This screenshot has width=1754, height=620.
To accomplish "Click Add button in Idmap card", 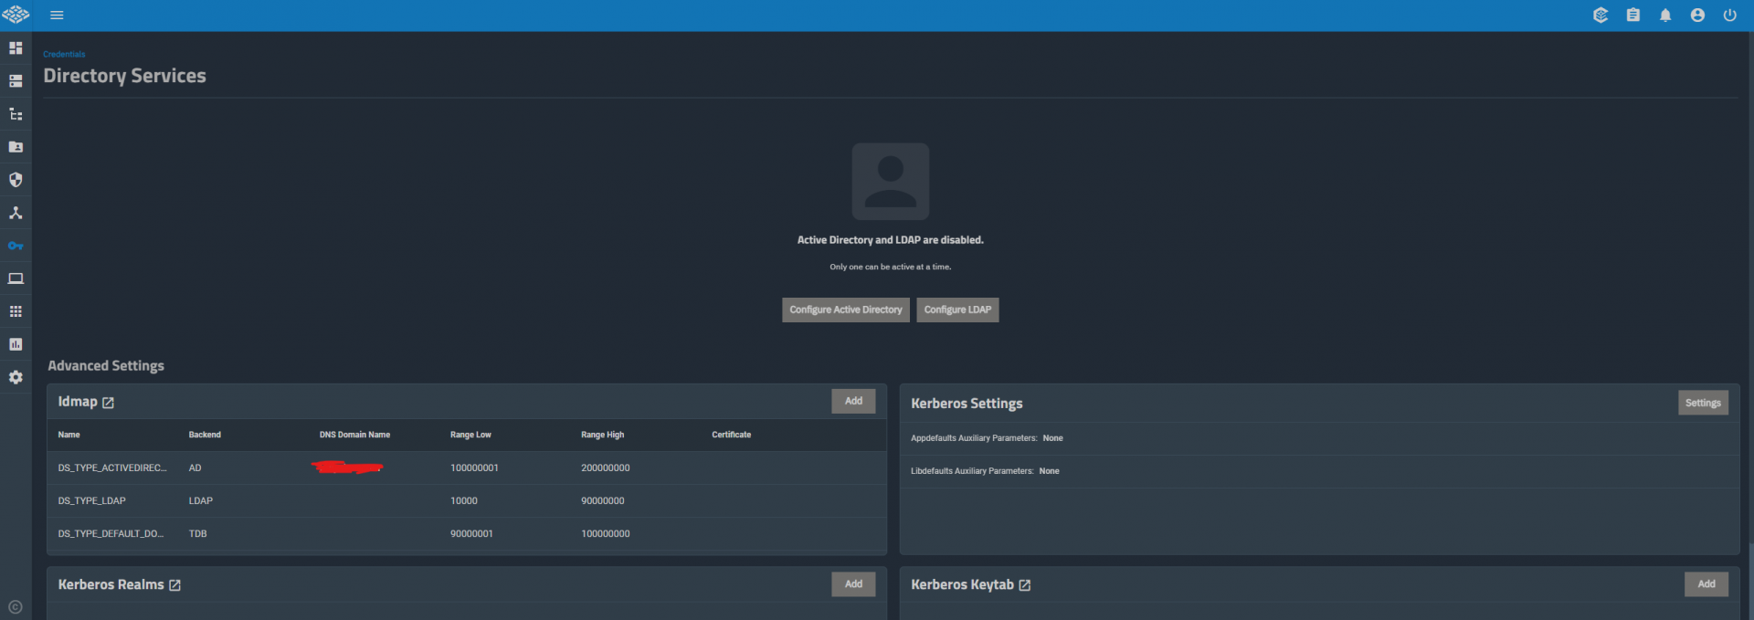I will [853, 401].
